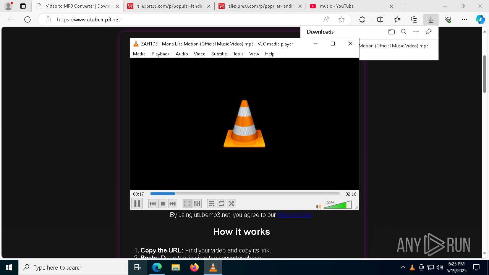Open Firefox from taskbar
The height and width of the screenshot is (275, 489).
[x=194, y=267]
